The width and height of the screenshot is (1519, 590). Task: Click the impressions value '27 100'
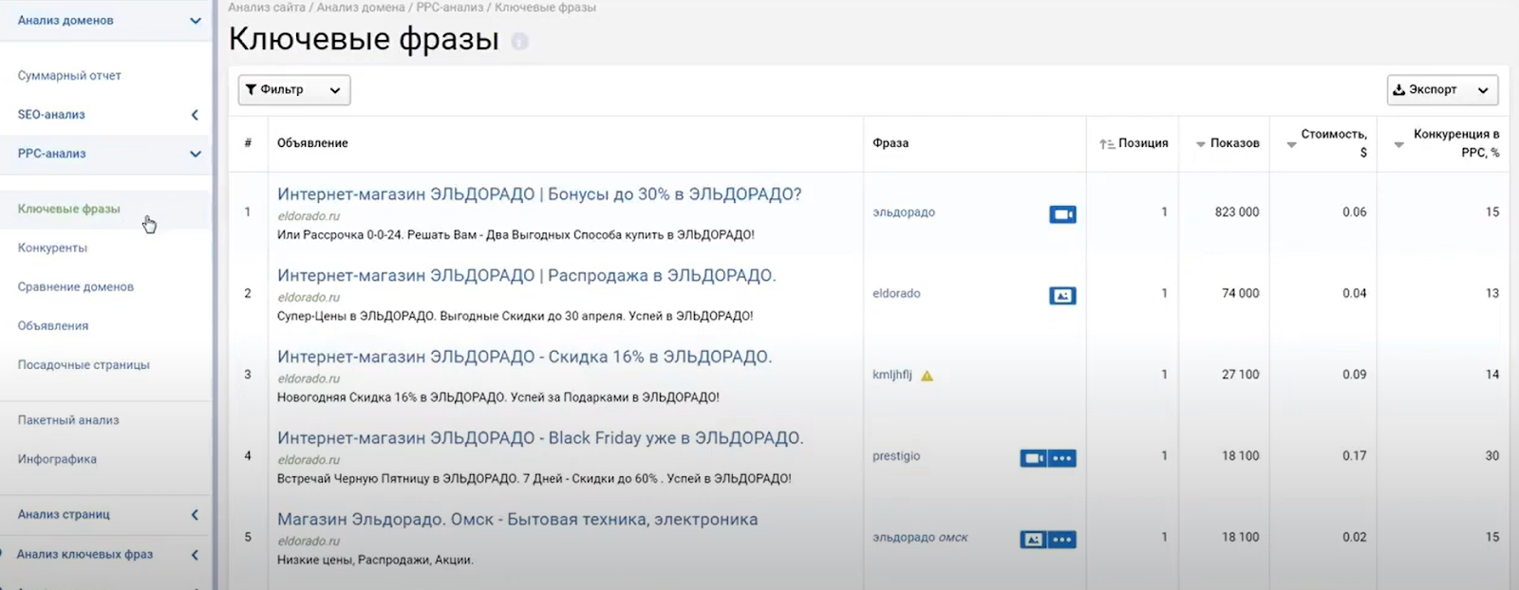pyautogui.click(x=1241, y=375)
